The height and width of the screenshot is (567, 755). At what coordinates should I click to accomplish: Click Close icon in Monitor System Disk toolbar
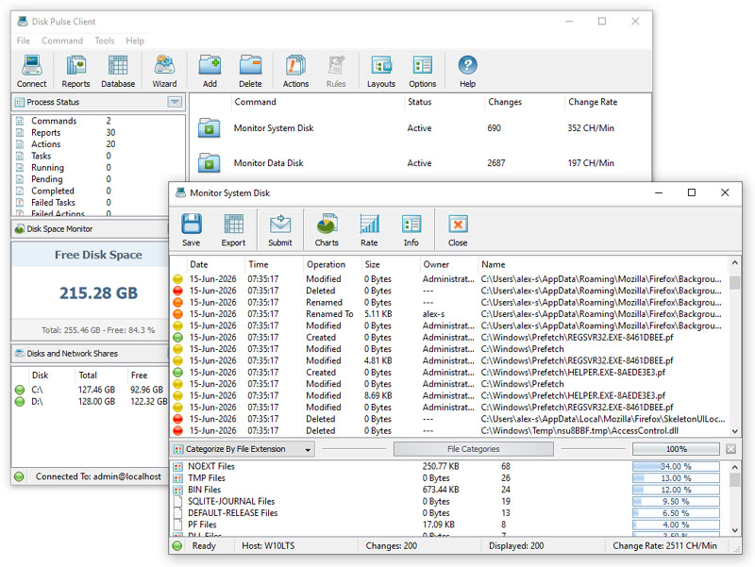coord(458,225)
